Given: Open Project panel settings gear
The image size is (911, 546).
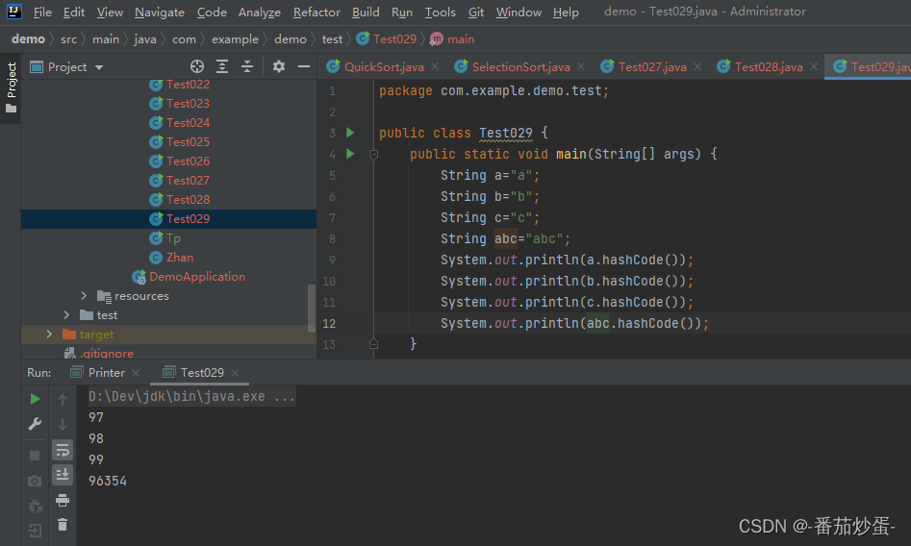Looking at the screenshot, I should pos(279,66).
